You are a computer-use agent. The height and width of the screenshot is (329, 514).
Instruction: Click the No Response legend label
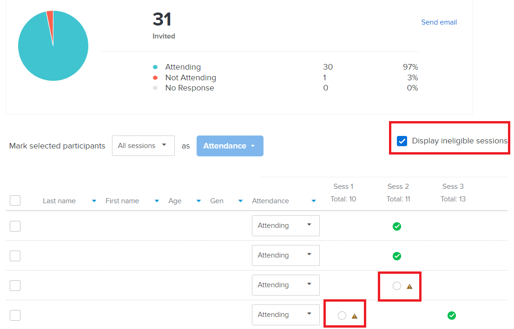click(x=190, y=88)
